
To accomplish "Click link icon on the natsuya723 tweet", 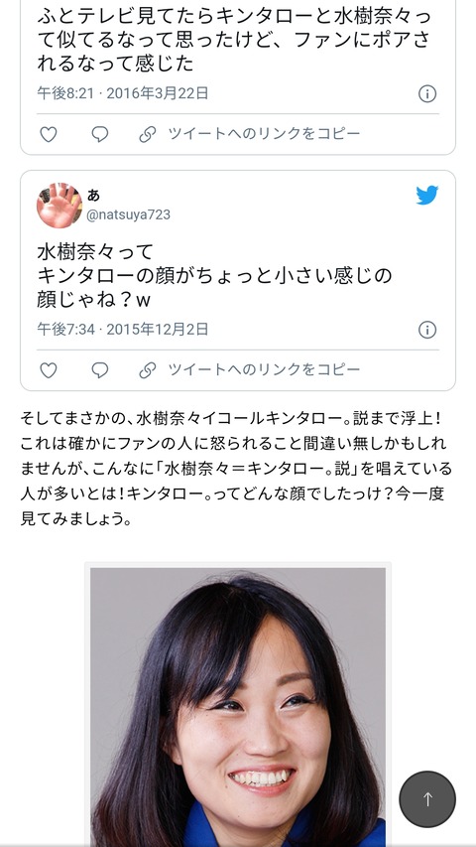I will tap(148, 370).
